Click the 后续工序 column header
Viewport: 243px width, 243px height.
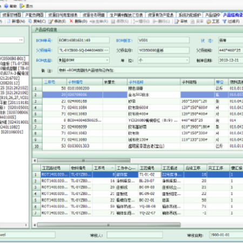point(195,168)
